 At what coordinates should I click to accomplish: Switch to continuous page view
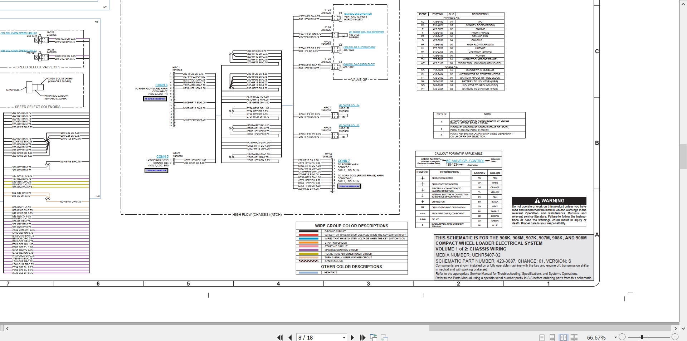pos(552,337)
